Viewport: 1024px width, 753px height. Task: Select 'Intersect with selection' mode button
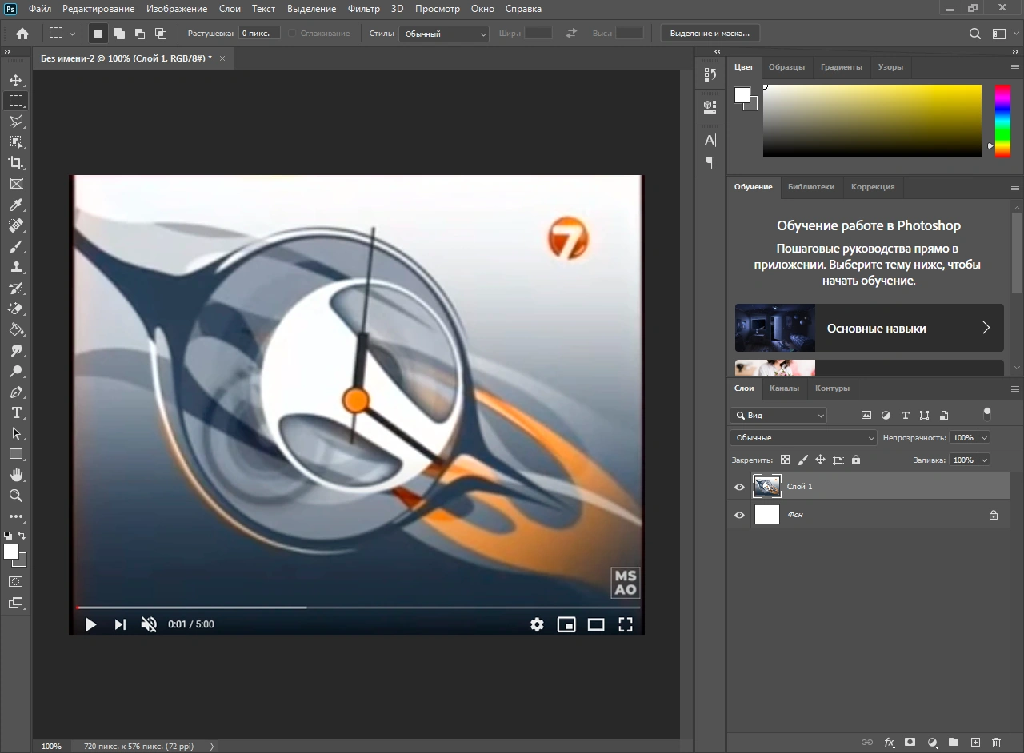pyautogui.click(x=160, y=34)
